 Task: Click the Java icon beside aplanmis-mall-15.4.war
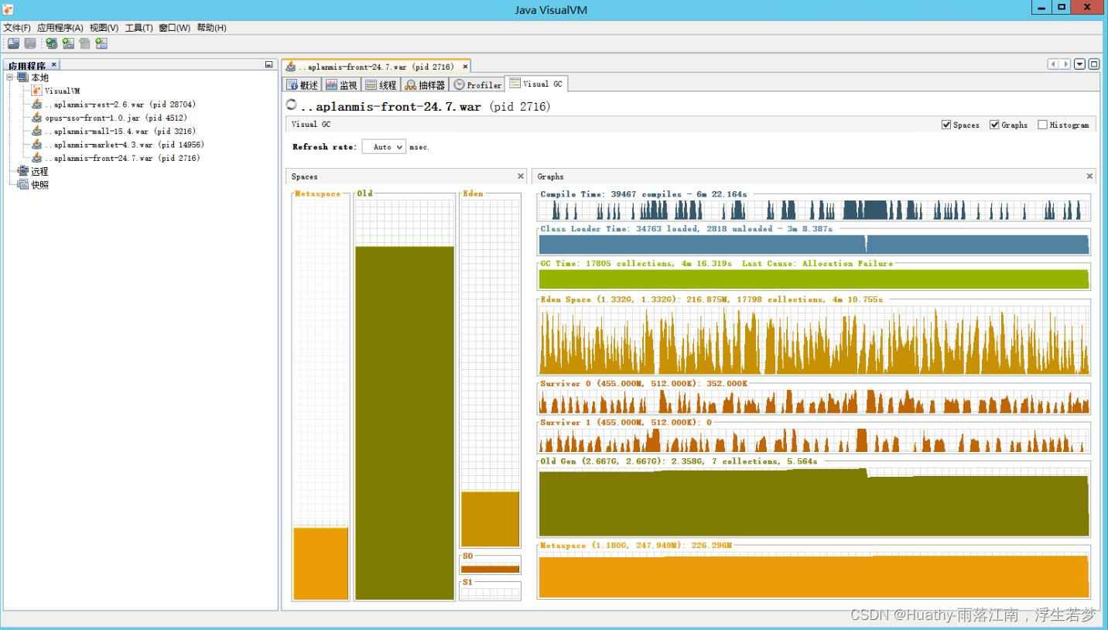pos(37,131)
